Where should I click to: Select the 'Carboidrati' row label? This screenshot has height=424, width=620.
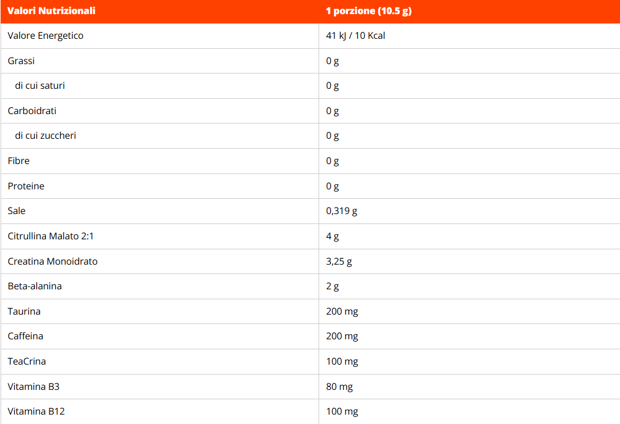pos(32,111)
